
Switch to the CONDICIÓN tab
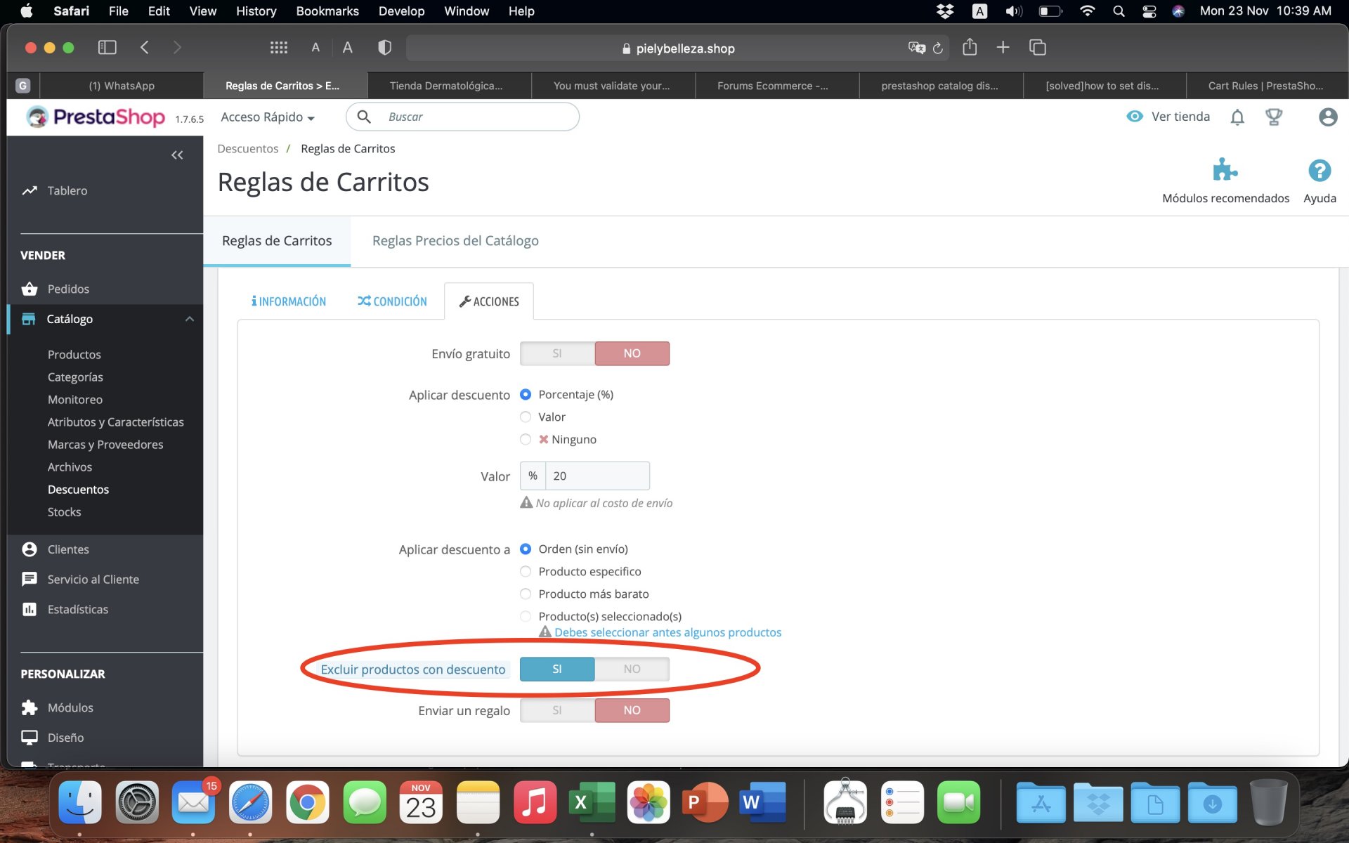pyautogui.click(x=392, y=301)
